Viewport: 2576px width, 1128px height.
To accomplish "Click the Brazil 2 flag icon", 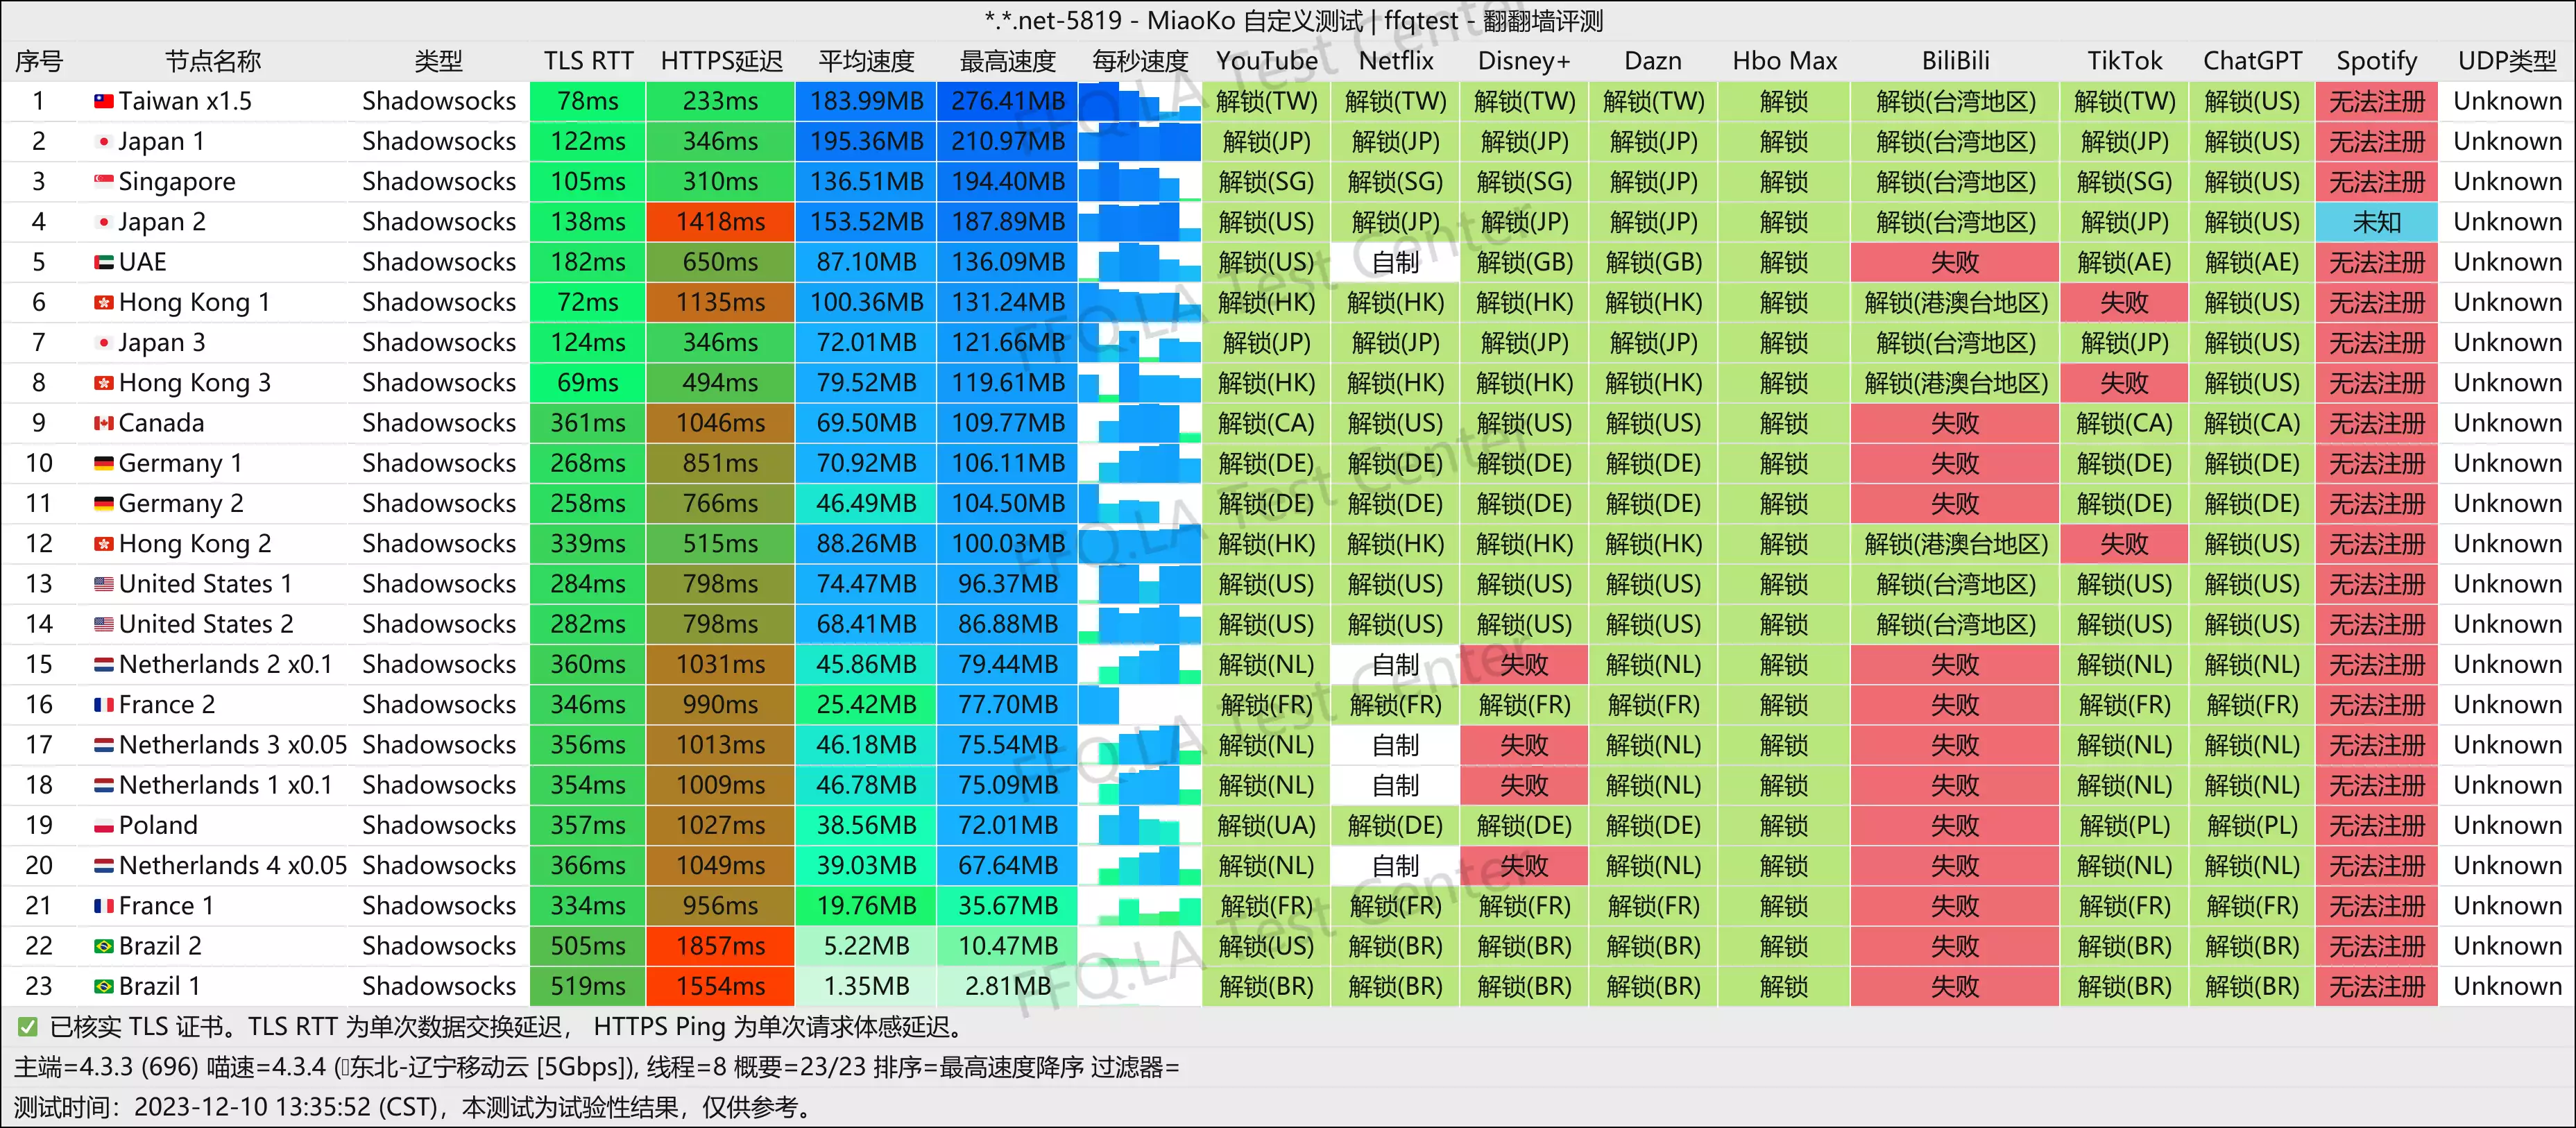I will tap(103, 946).
